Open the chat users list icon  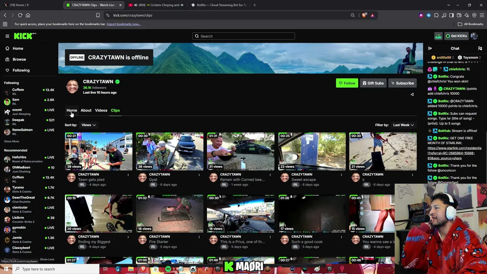coord(480,48)
